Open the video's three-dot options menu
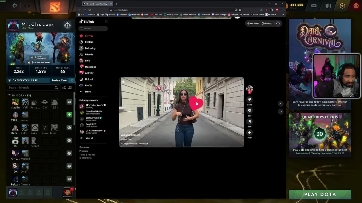 (239, 82)
